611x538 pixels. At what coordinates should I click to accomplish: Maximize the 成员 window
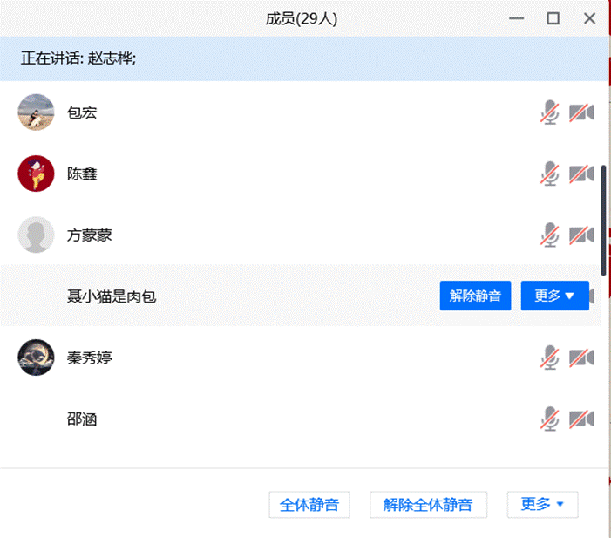[x=553, y=18]
